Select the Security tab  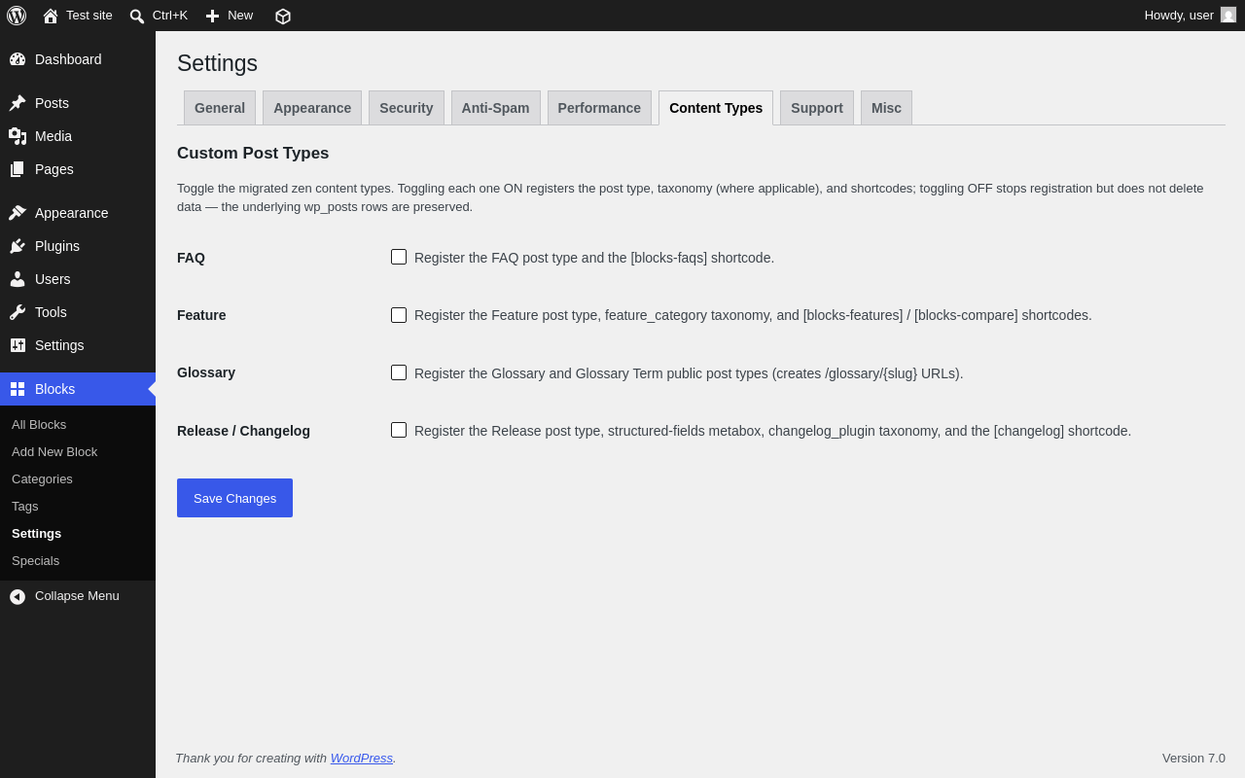(x=407, y=108)
